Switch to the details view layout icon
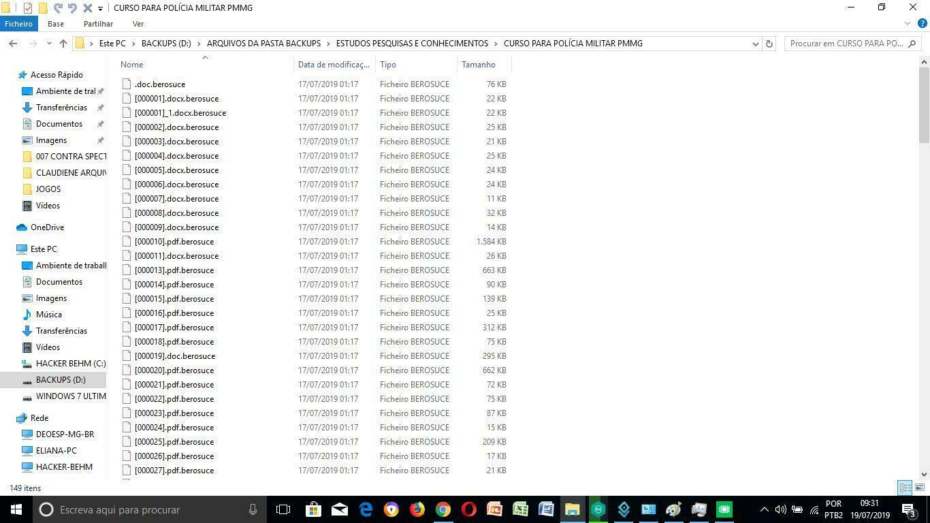This screenshot has height=523, width=930. (x=905, y=488)
